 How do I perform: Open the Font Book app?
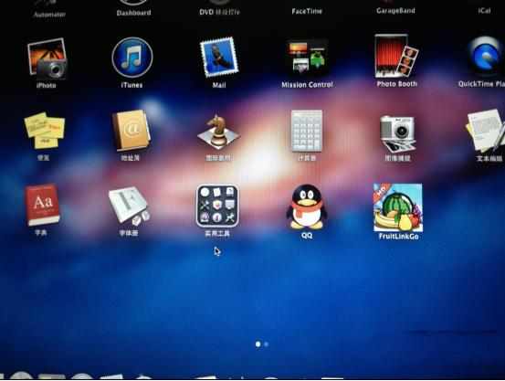tap(130, 206)
